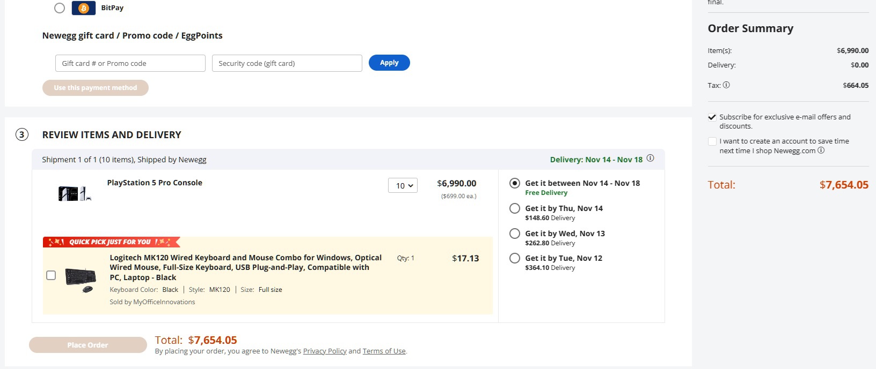Open the PlayStation 5 quantity dropdown
The image size is (876, 369).
tap(403, 185)
